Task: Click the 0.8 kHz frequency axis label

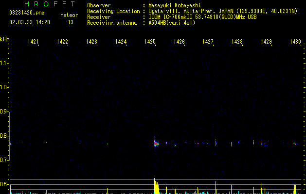Action: point(4,136)
